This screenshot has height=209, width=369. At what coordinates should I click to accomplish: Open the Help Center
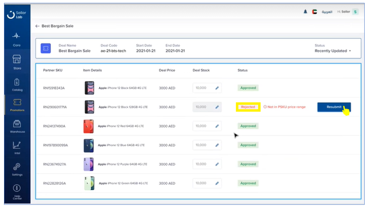17,192
